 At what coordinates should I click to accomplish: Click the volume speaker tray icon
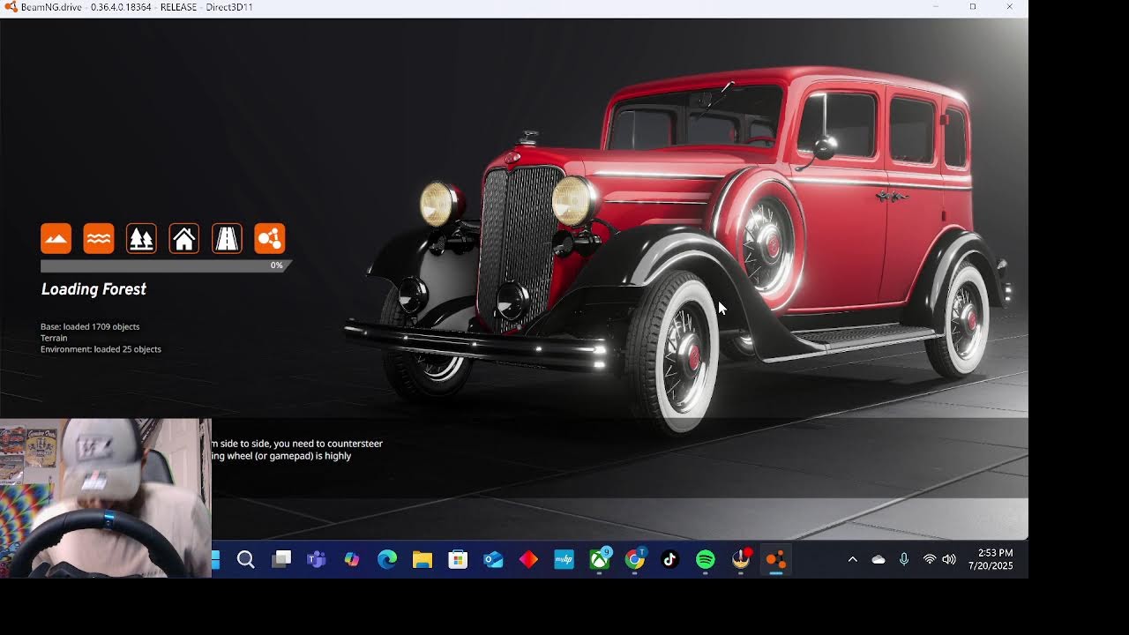coord(949,559)
